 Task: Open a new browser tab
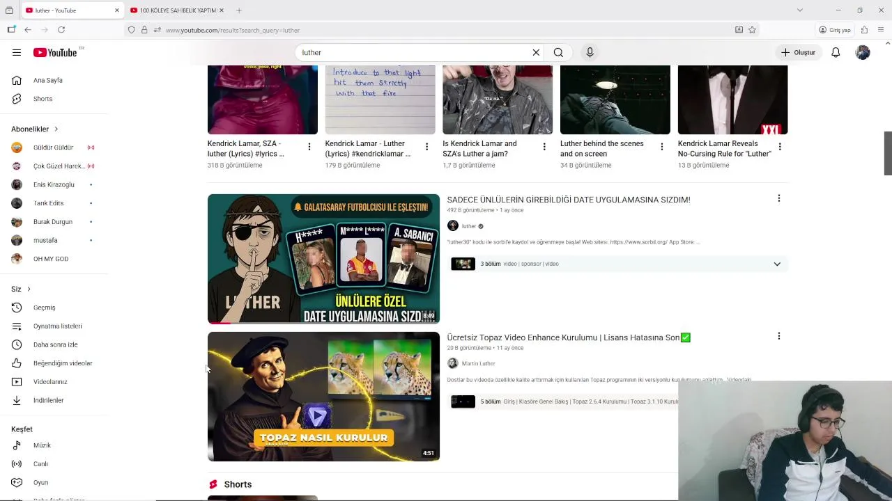coord(238,10)
